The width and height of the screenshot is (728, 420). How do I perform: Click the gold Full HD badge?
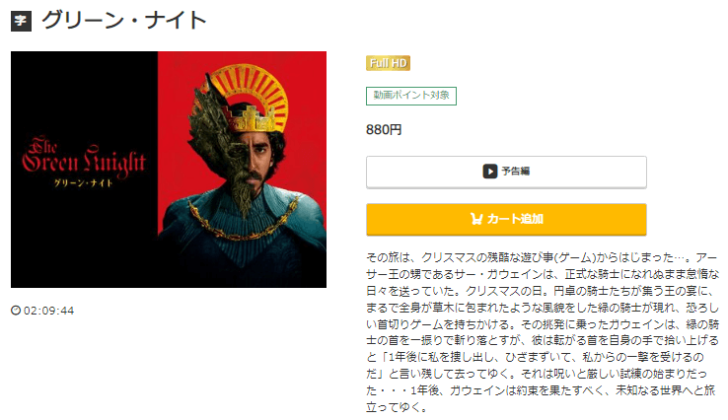[388, 63]
